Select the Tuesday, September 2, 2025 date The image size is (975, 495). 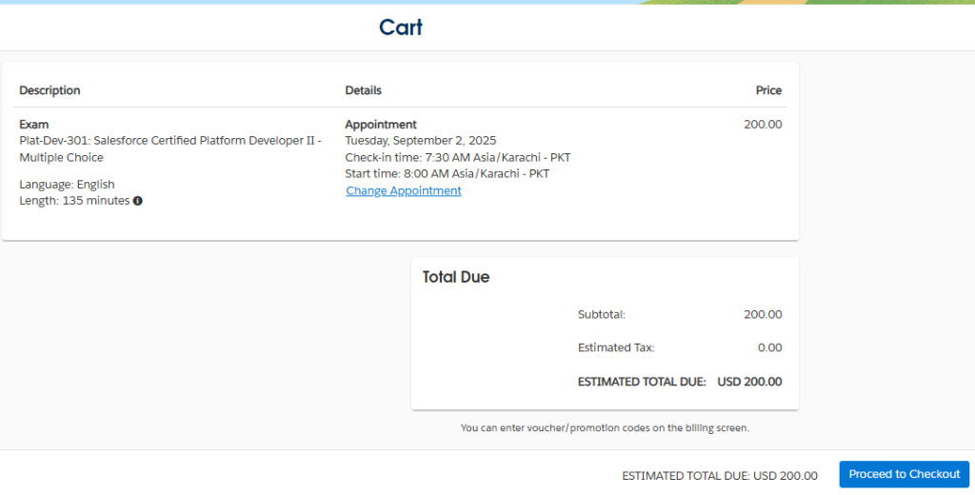pos(421,141)
